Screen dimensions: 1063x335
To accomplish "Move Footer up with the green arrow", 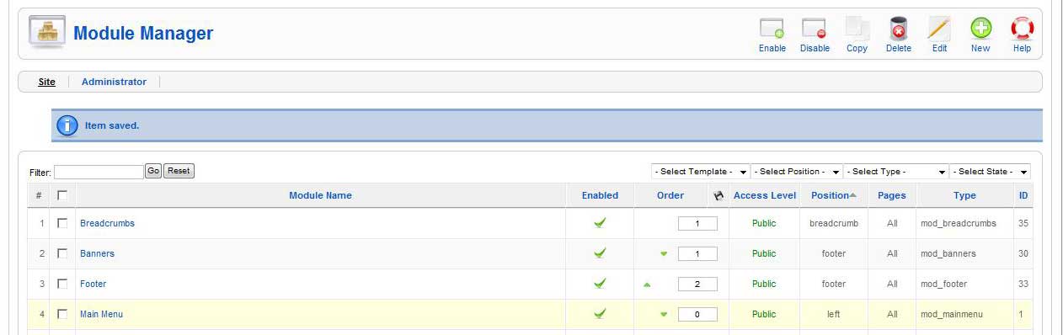I will [x=647, y=284].
